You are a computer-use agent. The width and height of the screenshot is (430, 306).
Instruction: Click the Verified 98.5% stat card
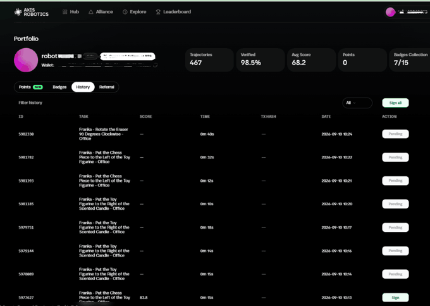click(x=261, y=60)
